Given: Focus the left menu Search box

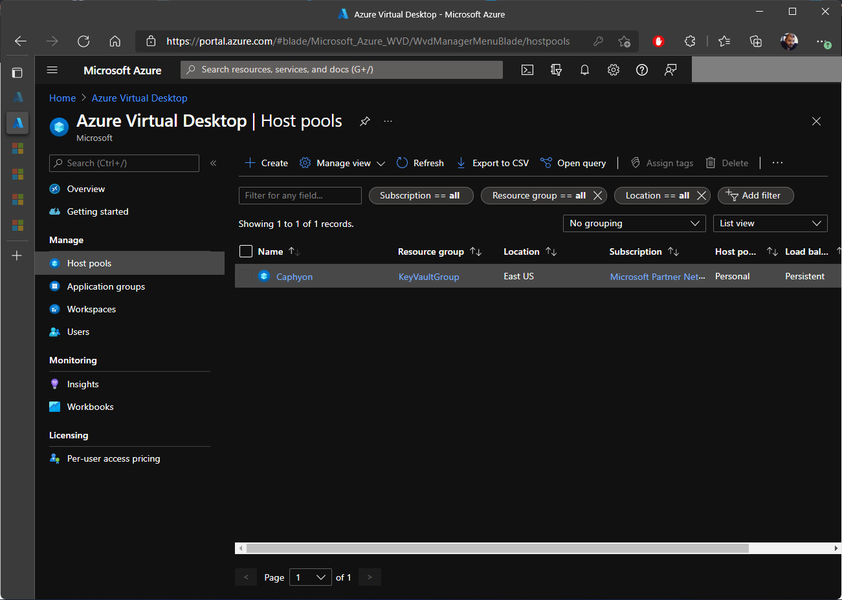Looking at the screenshot, I should [x=124, y=163].
